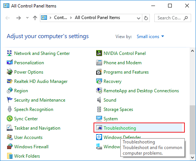Open NVIDIA Control Panel link
This screenshot has width=196, height=161.
[x=124, y=53]
